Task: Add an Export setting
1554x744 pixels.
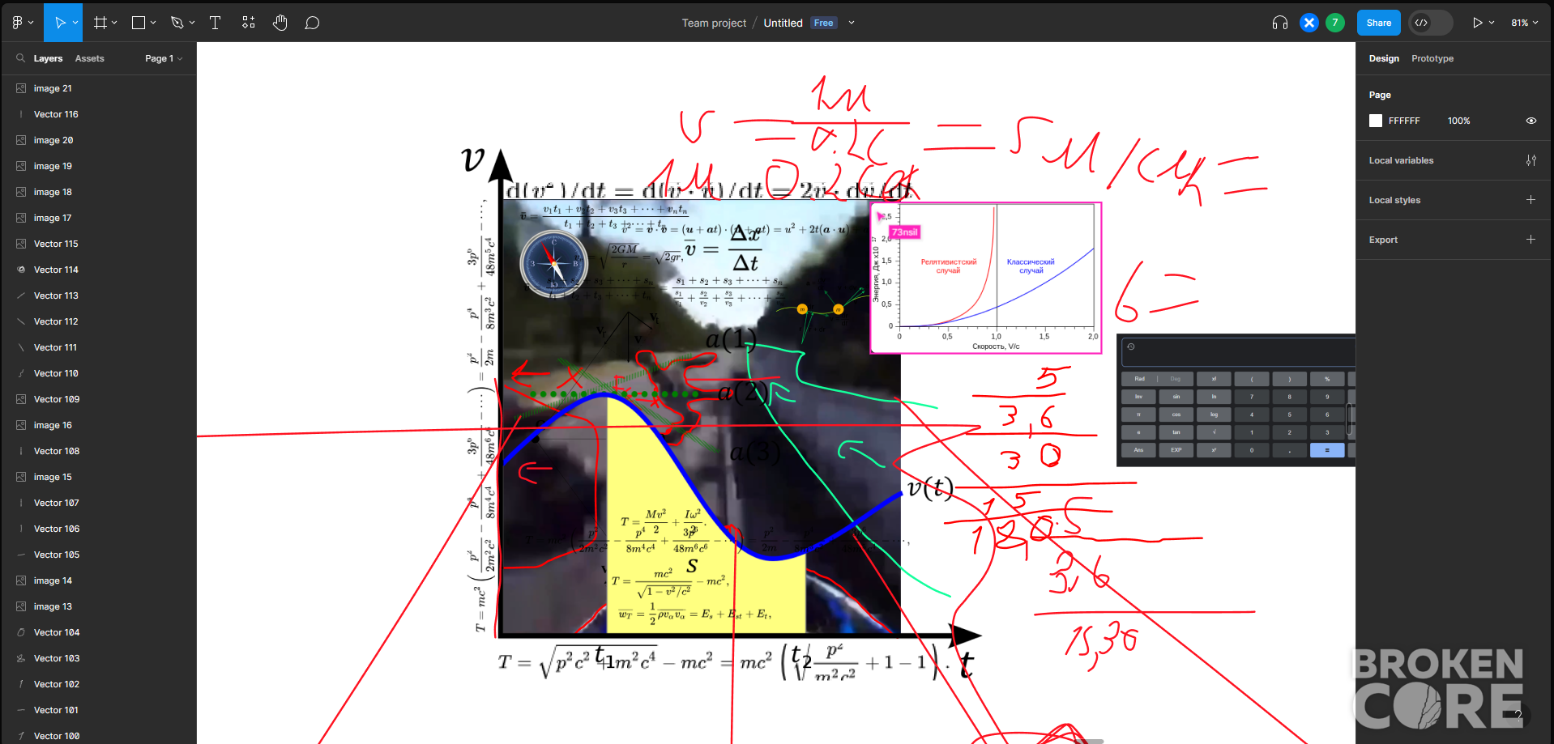Action: point(1531,240)
